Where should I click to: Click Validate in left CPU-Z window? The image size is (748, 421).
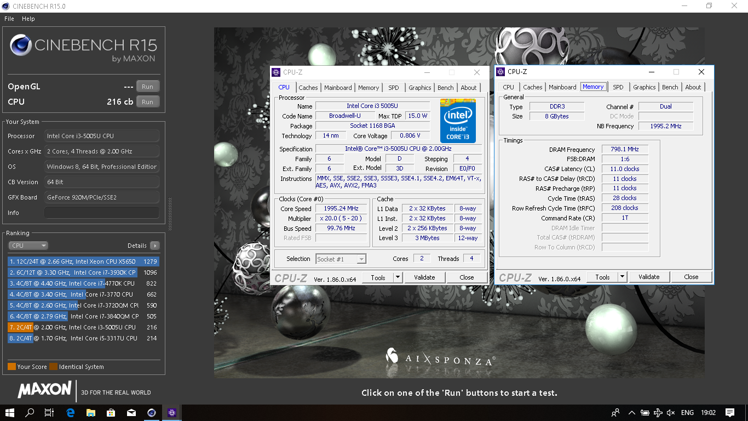pyautogui.click(x=424, y=277)
